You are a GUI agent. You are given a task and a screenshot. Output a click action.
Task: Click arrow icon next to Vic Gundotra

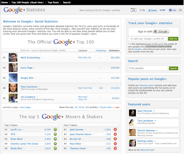pyautogui.click(x=37, y=97)
